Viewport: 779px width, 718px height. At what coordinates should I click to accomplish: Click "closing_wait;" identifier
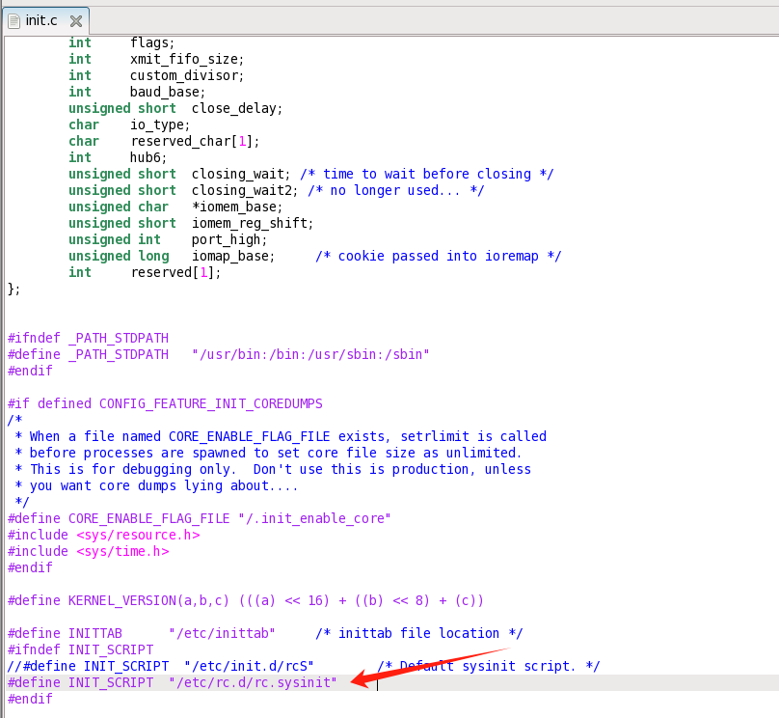(x=241, y=174)
